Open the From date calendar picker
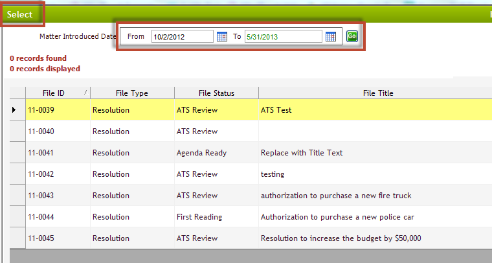 222,37
